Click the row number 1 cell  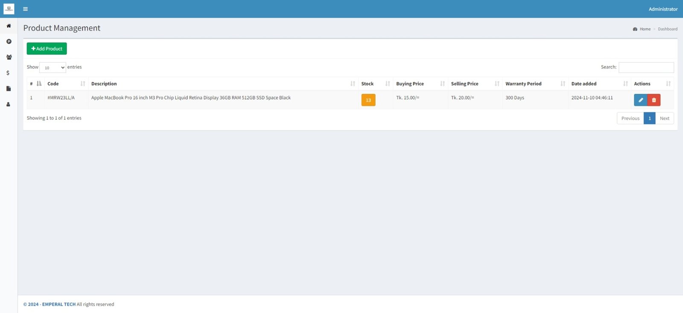tap(35, 100)
